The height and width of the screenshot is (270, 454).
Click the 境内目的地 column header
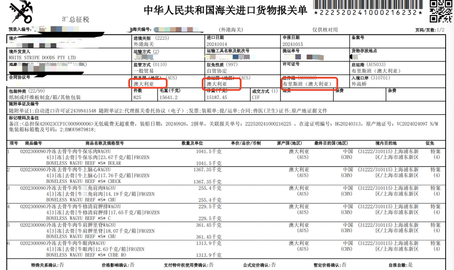[386, 143]
